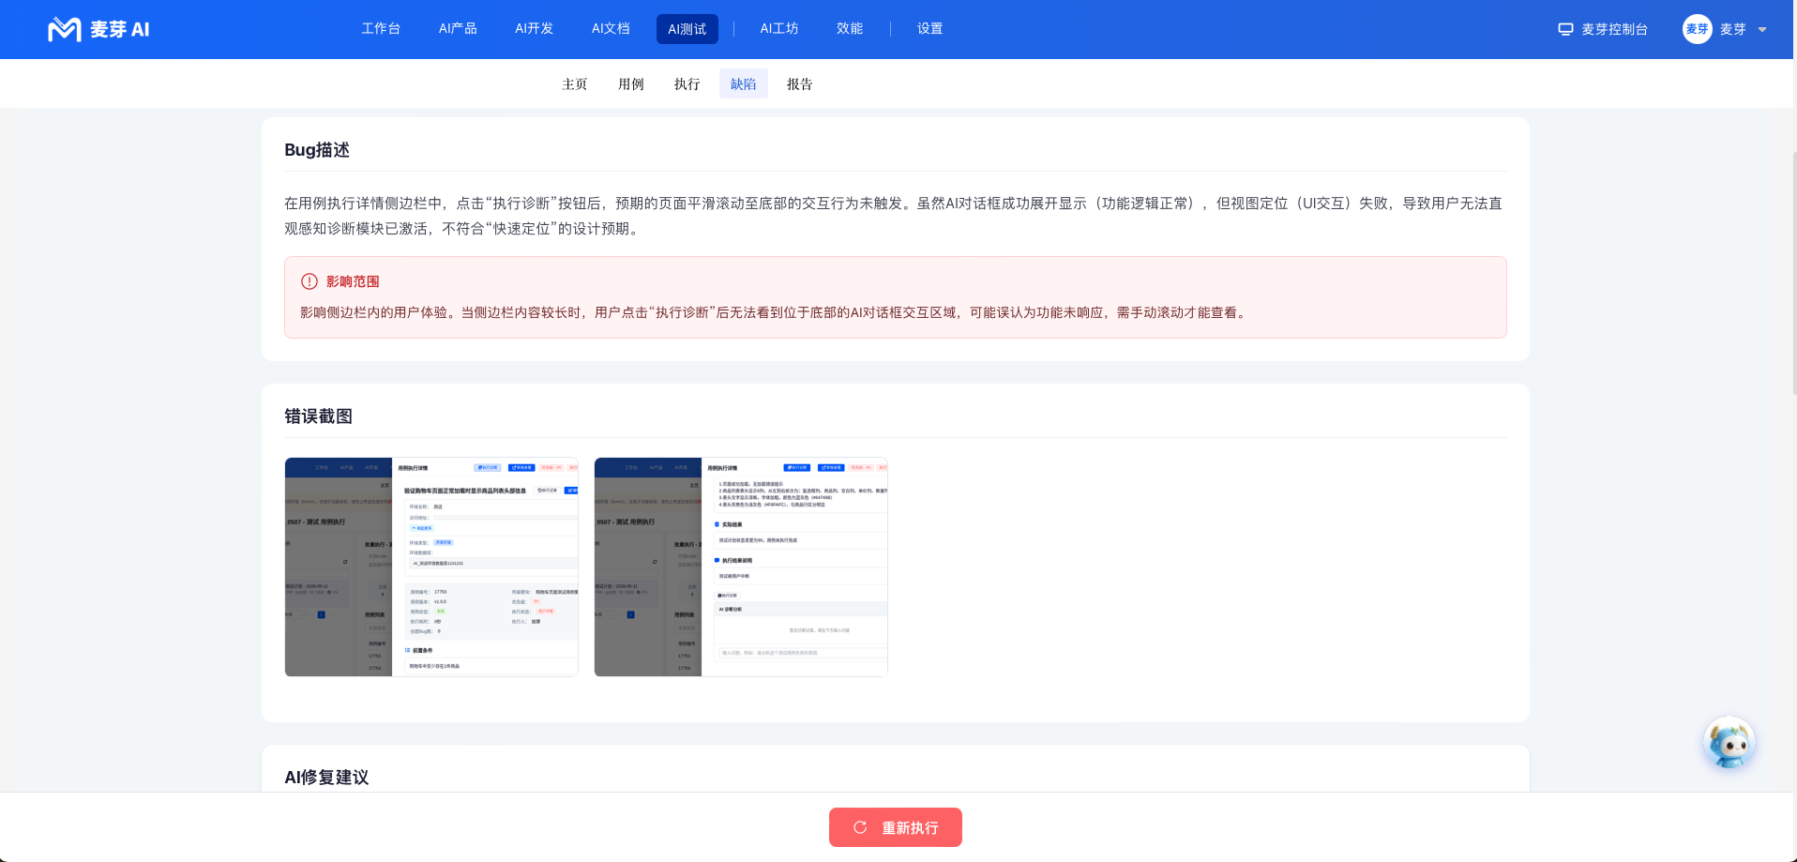Viewport: 1797px width, 862px height.
Task: Click the 影响范围 label text
Action: click(x=353, y=281)
